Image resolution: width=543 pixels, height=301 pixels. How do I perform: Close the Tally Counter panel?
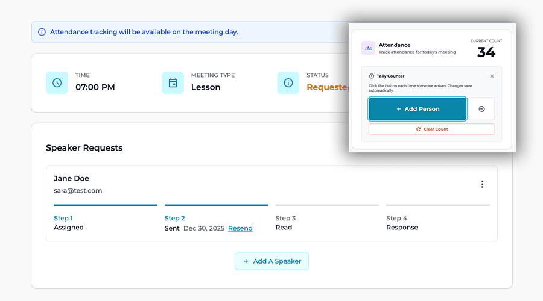click(x=492, y=76)
